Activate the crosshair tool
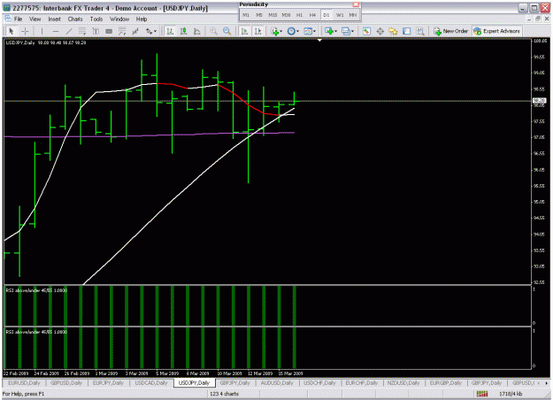Screen dimensions: 553x400 [25, 31]
